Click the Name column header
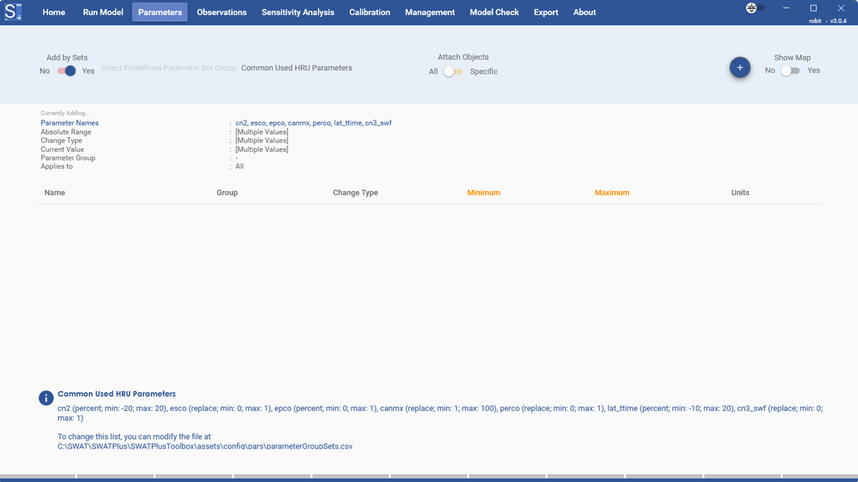 pyautogui.click(x=55, y=193)
